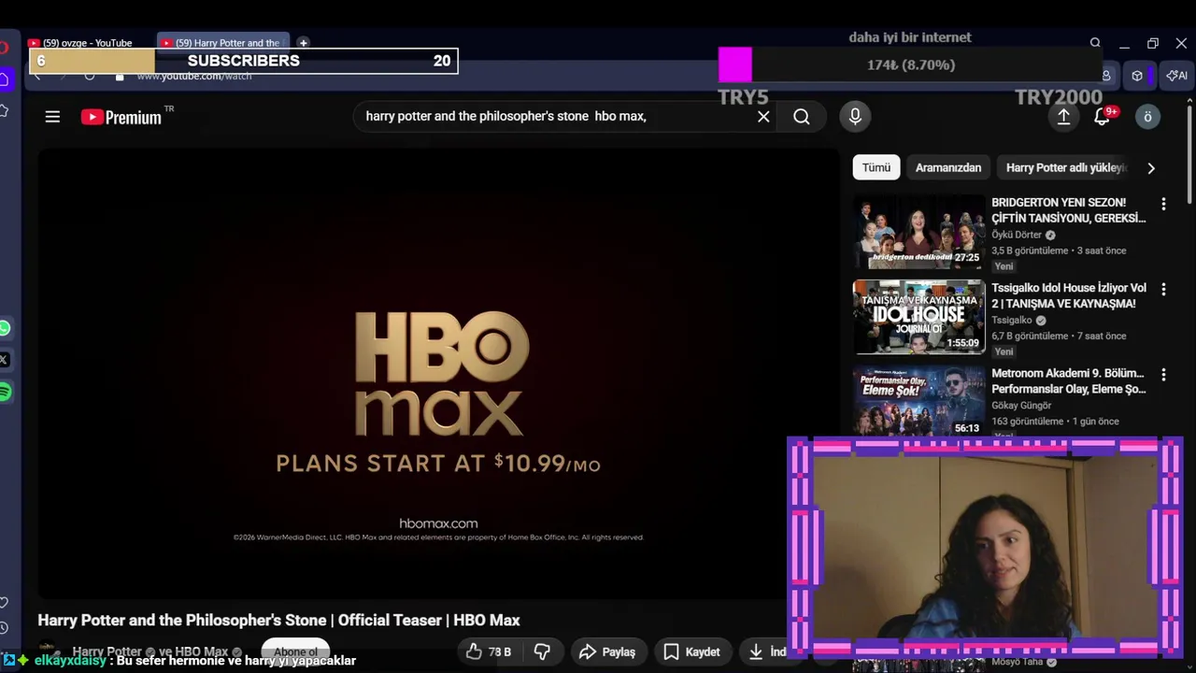The width and height of the screenshot is (1196, 673).
Task: Open X (Twitter) in the Opera sidebar
Action: 5,359
